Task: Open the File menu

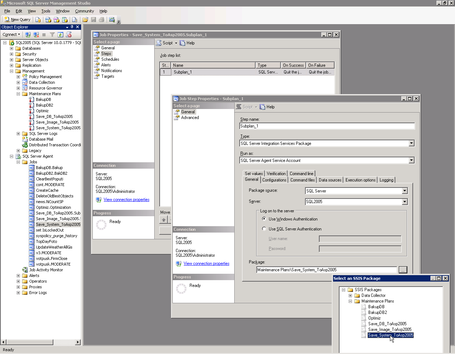Action: 7,11
